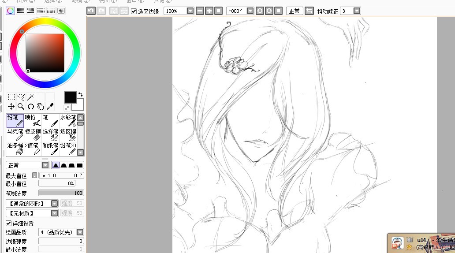The width and height of the screenshot is (455, 253).
Task: Open the brush blend mode 正常 dropdown
Action: (45, 165)
